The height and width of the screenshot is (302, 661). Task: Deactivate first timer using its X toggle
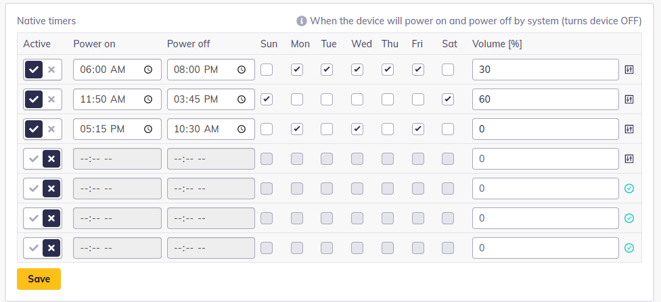tap(51, 70)
